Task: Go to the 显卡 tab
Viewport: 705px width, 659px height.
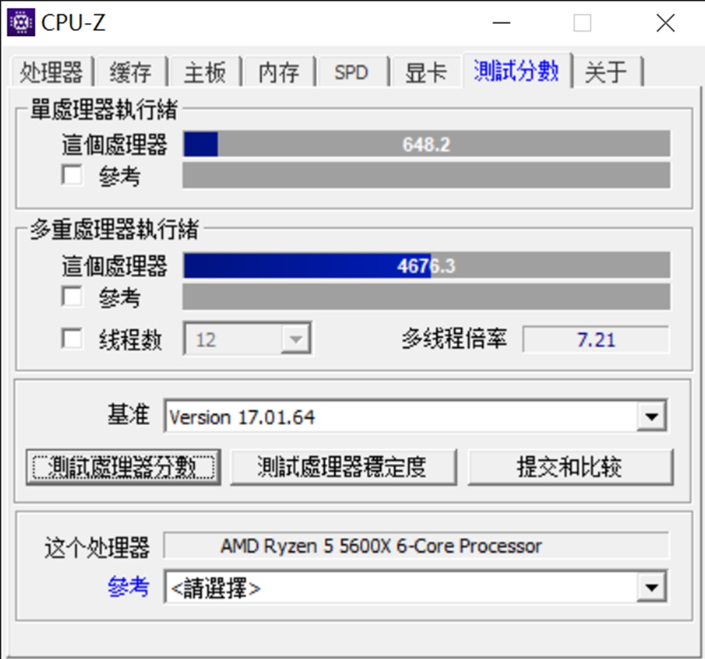Action: 426,72
